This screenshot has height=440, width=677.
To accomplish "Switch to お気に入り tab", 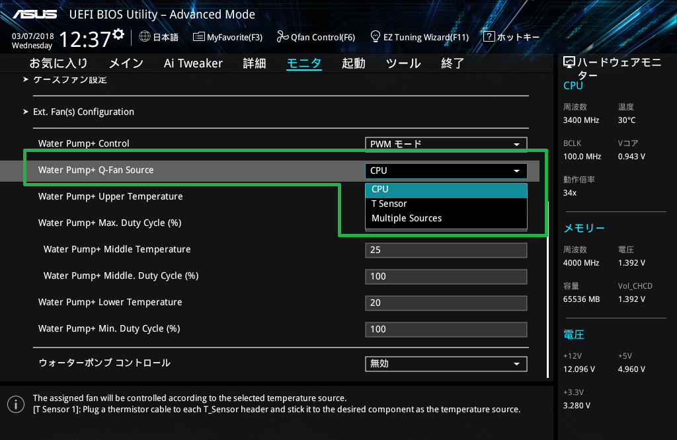I will point(59,63).
